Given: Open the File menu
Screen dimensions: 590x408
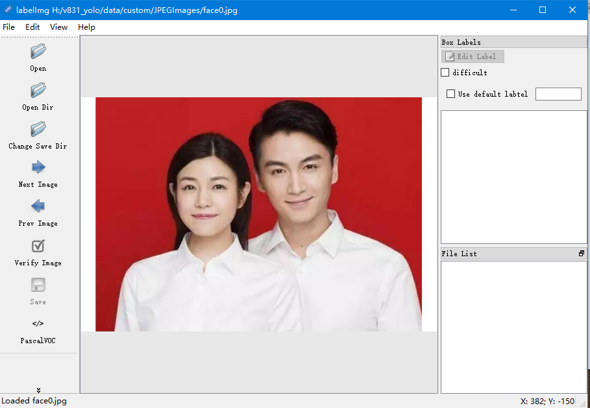Looking at the screenshot, I should 8,27.
